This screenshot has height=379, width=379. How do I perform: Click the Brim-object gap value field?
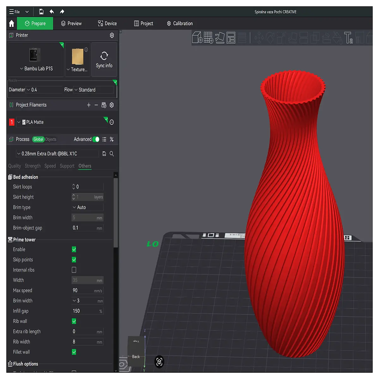(87, 228)
